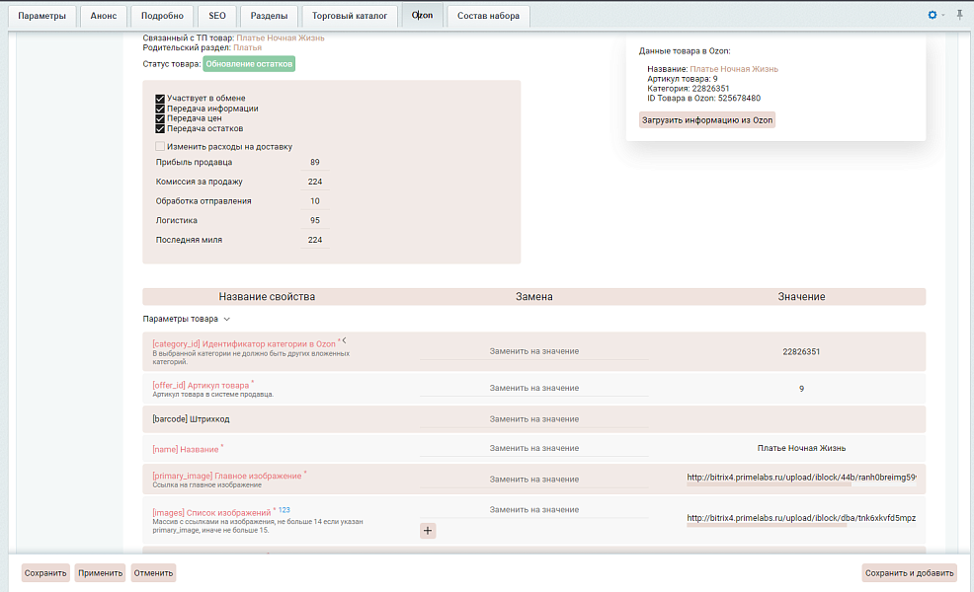The image size is (974, 592).
Task: Open the 'SEO' tab
Action: click(x=216, y=16)
